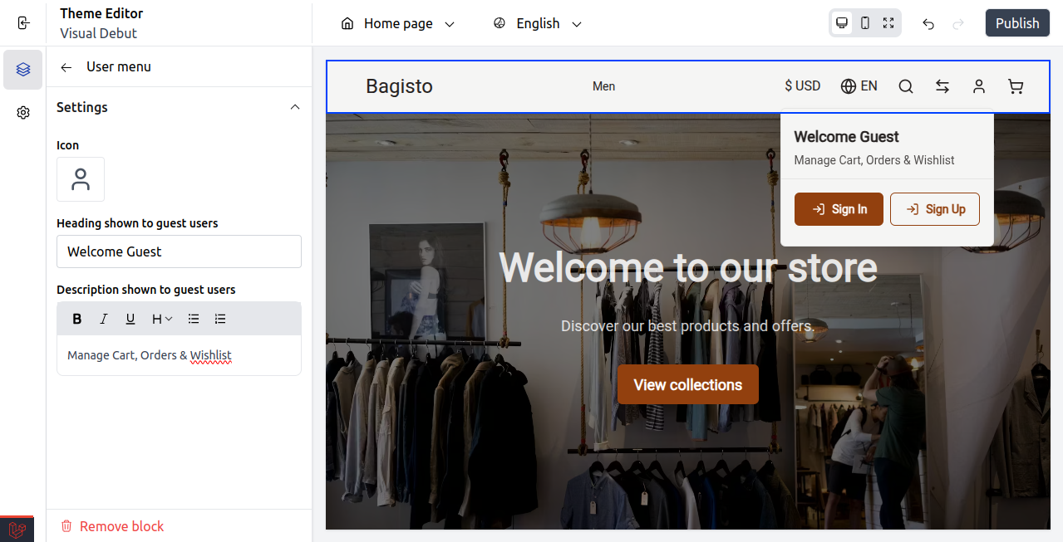Click the Laravel debugbar icon

click(x=17, y=530)
